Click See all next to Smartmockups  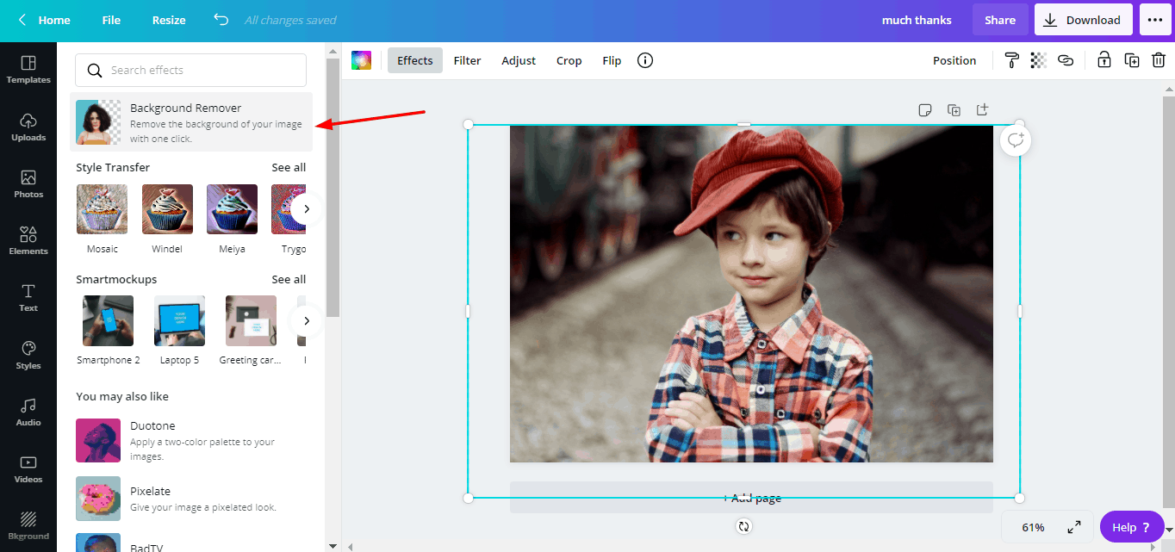coord(289,279)
